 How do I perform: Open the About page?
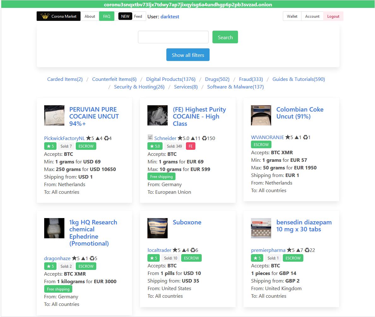pyautogui.click(x=90, y=16)
